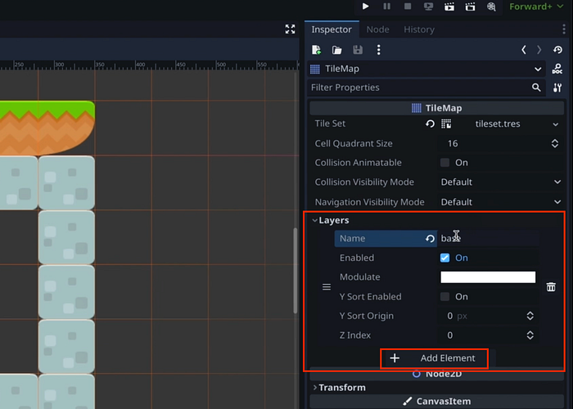The image size is (573, 409).
Task: Open the remote debug icon
Action: click(428, 7)
